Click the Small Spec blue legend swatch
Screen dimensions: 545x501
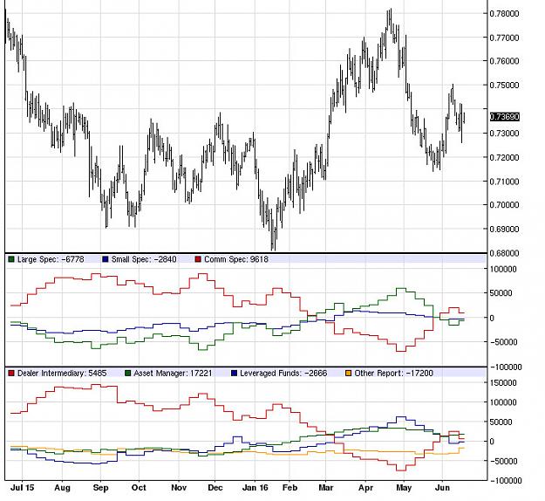(106, 259)
